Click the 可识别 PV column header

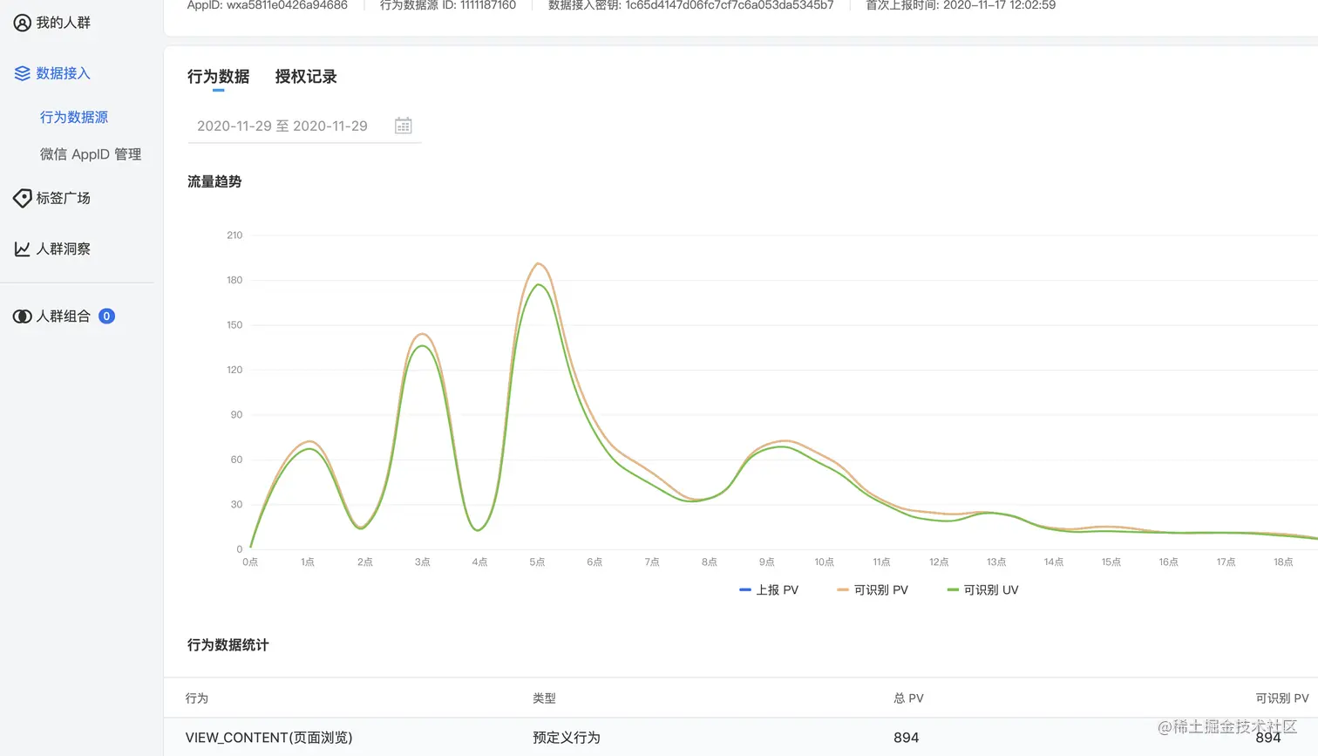[1281, 698]
